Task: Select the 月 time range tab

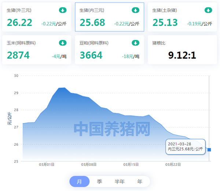Action: (x=80, y=182)
